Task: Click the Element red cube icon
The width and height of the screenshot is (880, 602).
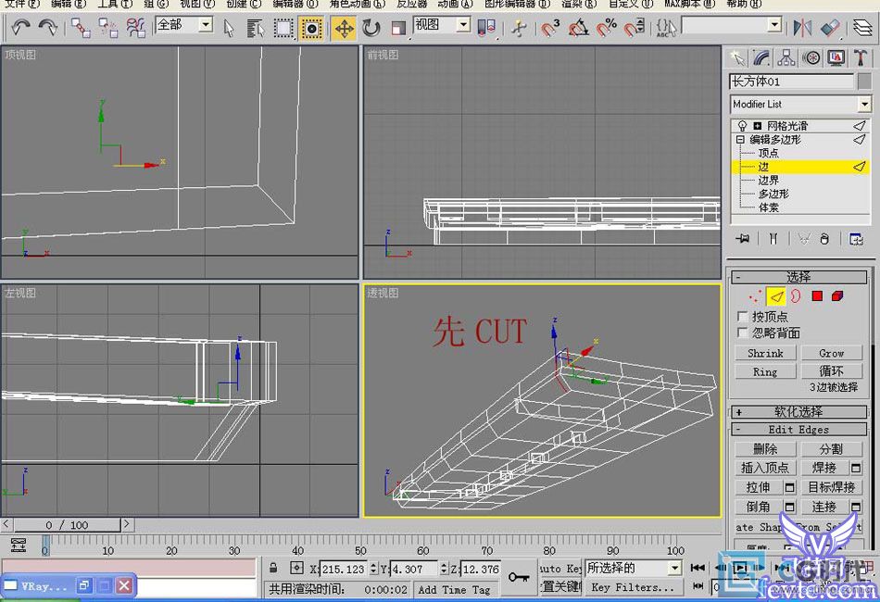Action: point(837,296)
